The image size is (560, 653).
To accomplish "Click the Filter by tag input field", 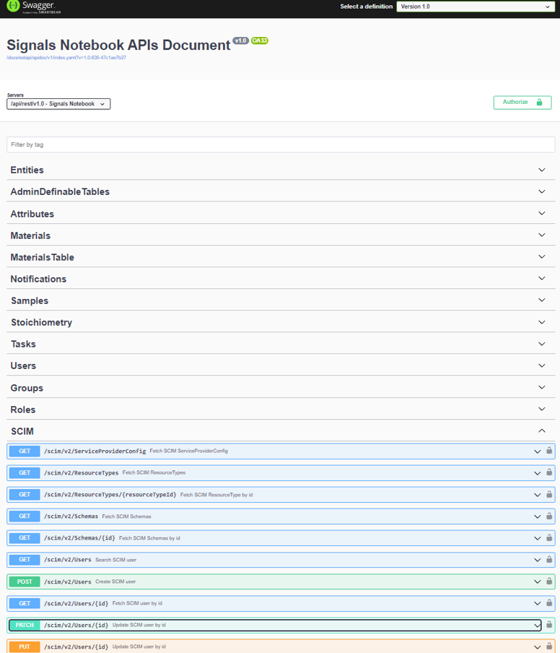I will click(280, 144).
